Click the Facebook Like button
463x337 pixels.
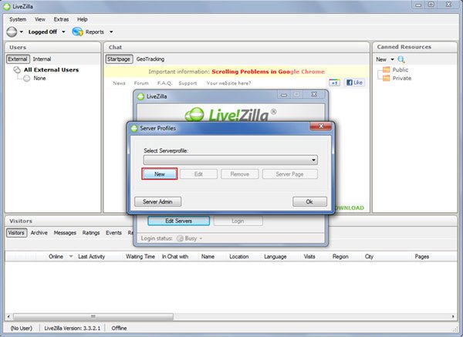355,83
